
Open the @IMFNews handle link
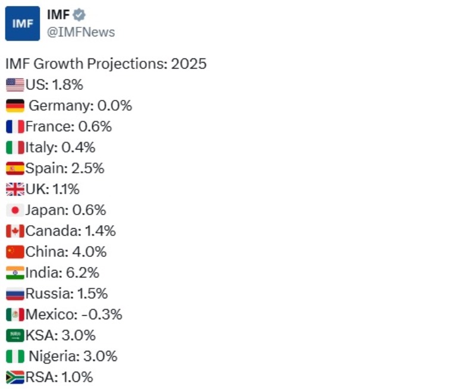click(81, 32)
